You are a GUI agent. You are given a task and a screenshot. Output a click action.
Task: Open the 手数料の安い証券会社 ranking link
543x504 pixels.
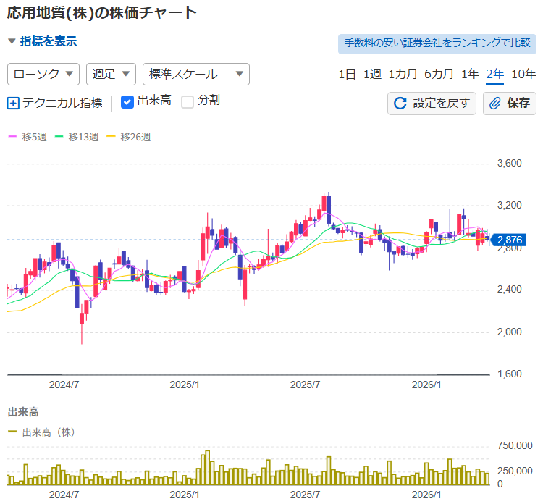(437, 43)
